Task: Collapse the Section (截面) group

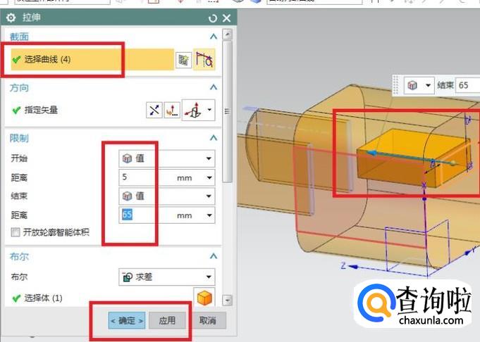Action: tap(214, 37)
